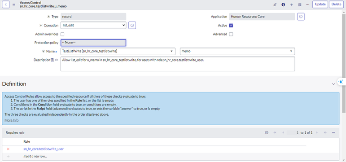This screenshot has width=346, height=162.
Task: Collapse the Definition section chevron
Action: click(x=333, y=84)
